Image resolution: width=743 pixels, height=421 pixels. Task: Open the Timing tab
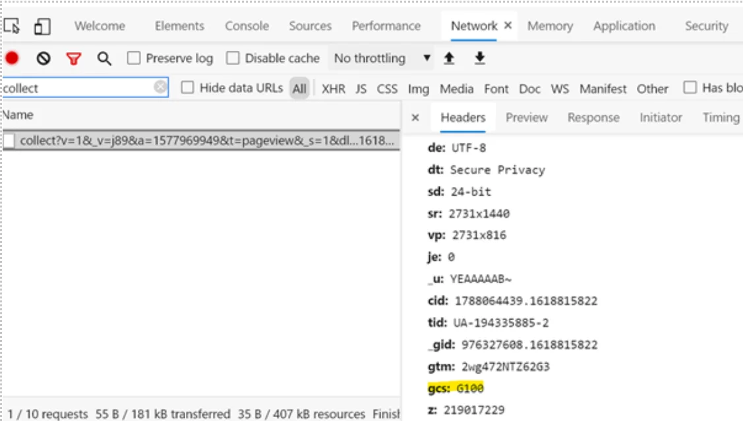tap(721, 117)
